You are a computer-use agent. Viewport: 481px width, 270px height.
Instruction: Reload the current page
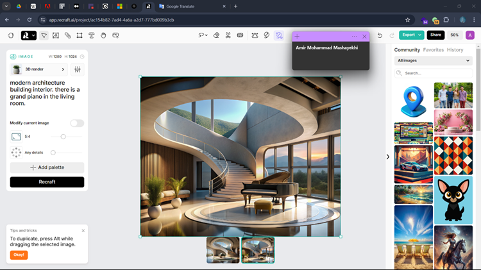[30, 20]
